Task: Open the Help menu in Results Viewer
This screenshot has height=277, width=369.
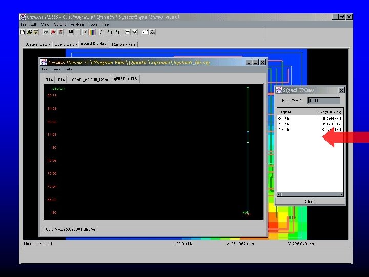Action: pos(68,69)
